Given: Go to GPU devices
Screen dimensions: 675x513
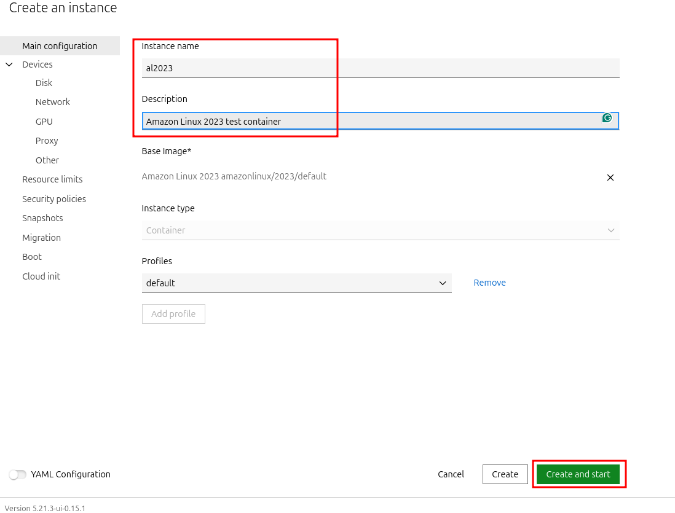Looking at the screenshot, I should tap(44, 122).
